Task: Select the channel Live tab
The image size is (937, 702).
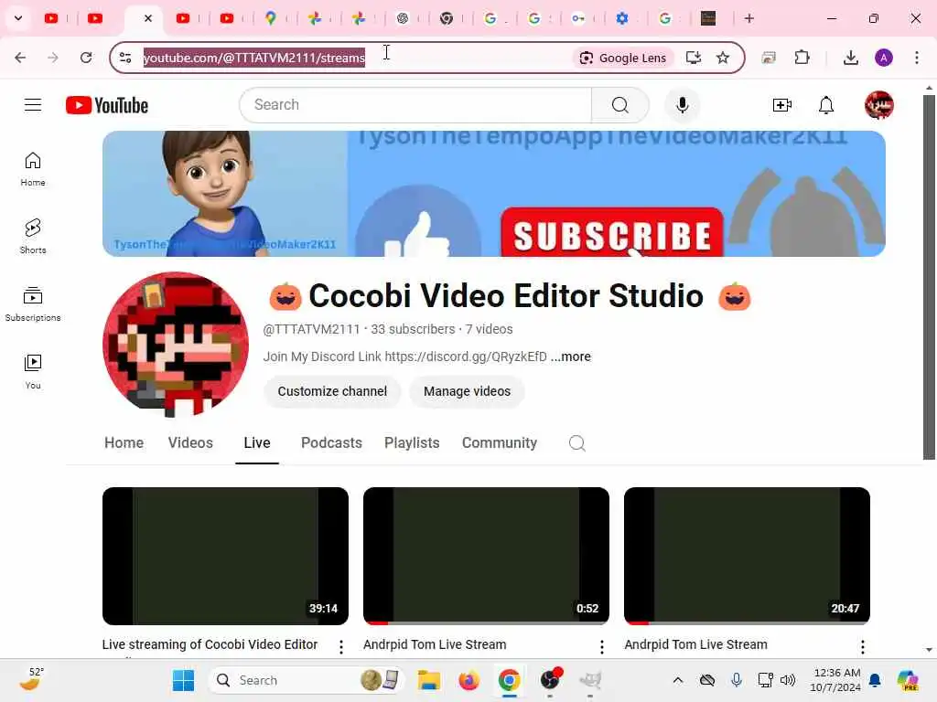Action: [x=257, y=443]
